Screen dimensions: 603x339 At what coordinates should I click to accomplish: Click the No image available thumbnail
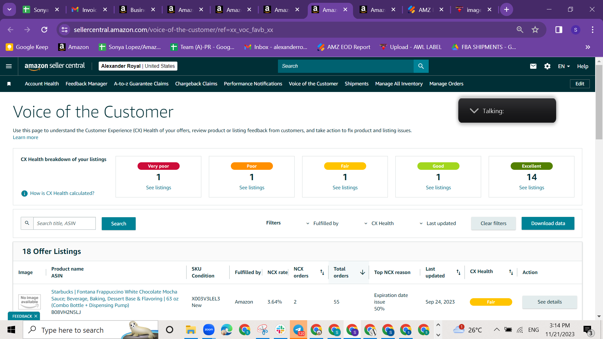[29, 302]
